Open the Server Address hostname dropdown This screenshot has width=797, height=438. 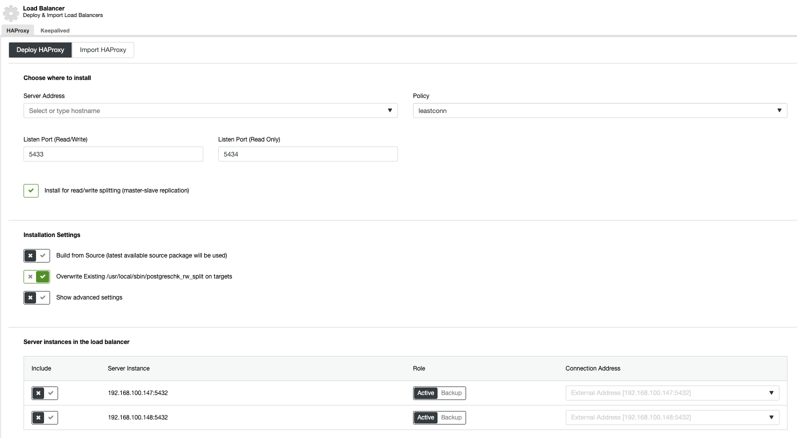tap(211, 110)
